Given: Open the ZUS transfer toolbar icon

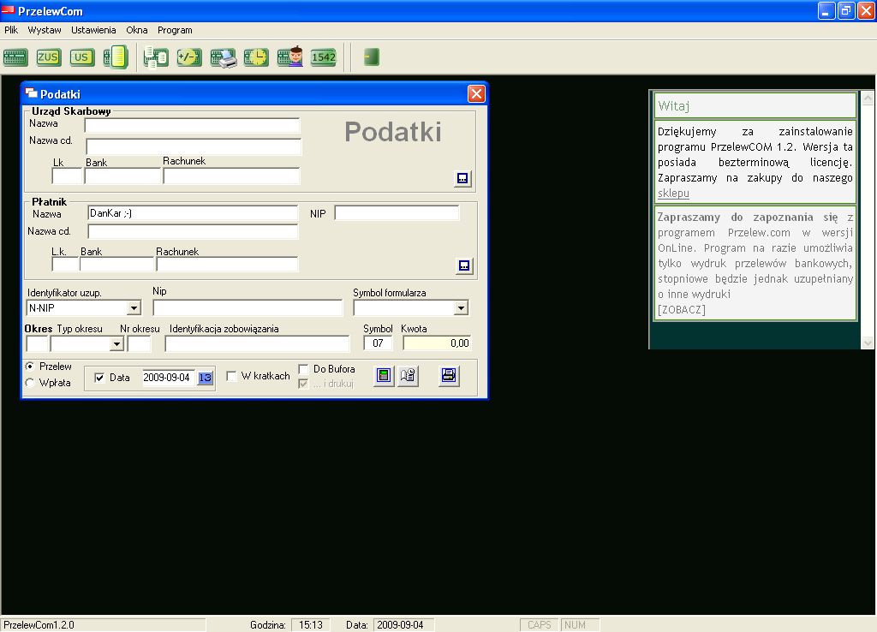Looking at the screenshot, I should pyautogui.click(x=48, y=57).
